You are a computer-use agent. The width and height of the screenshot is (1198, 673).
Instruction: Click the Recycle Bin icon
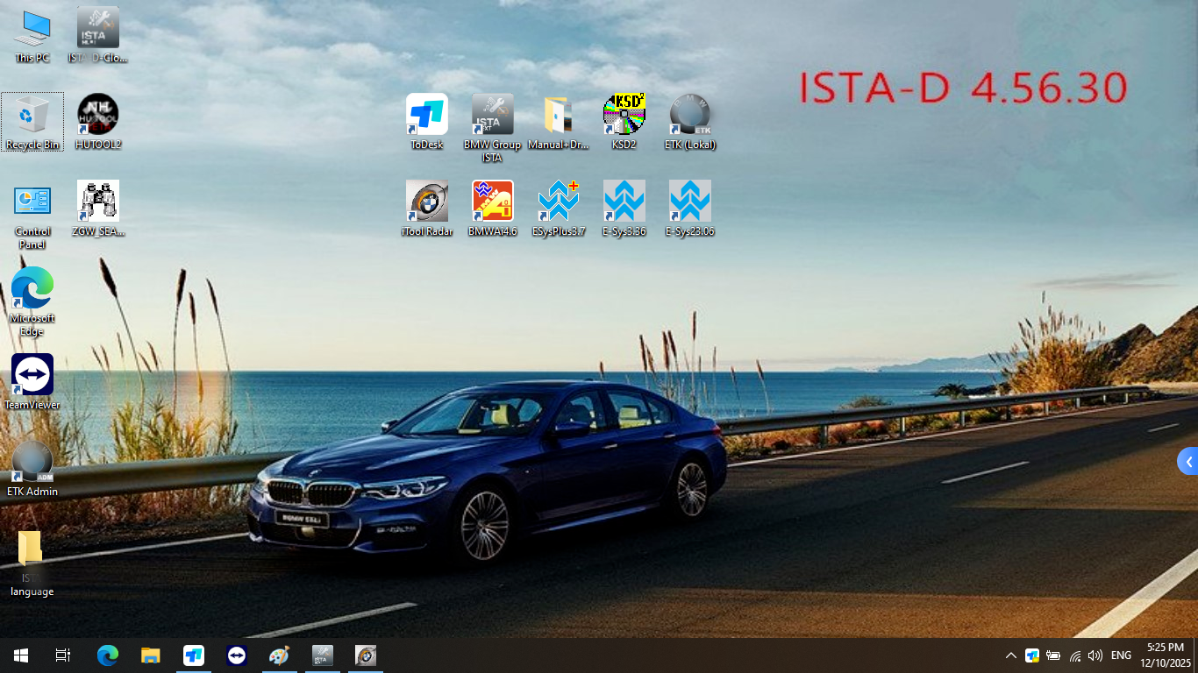(x=32, y=116)
